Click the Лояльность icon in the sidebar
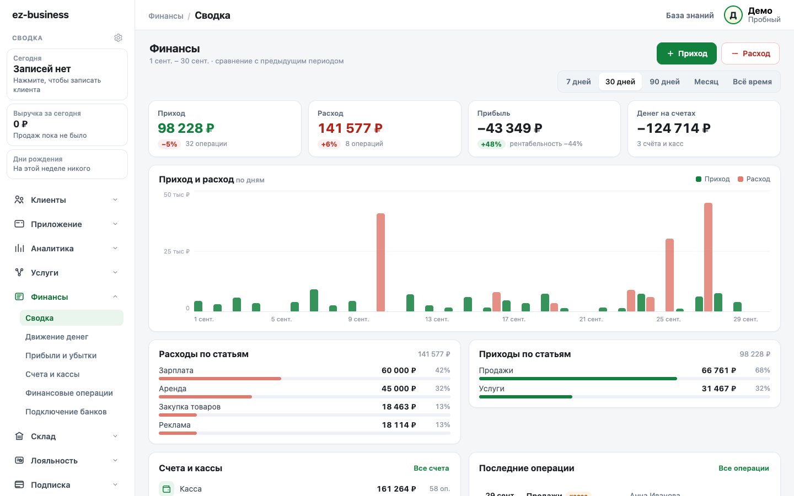 point(19,460)
